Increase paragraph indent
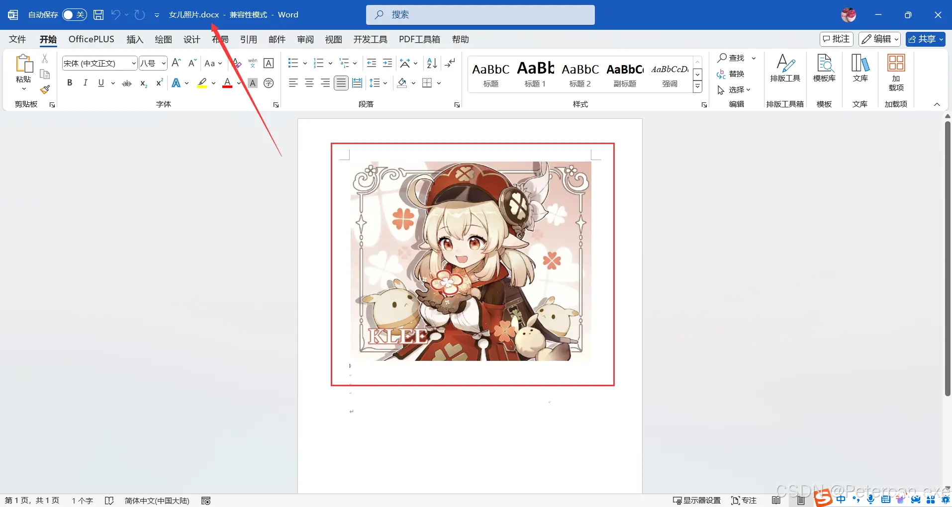 [x=387, y=63]
